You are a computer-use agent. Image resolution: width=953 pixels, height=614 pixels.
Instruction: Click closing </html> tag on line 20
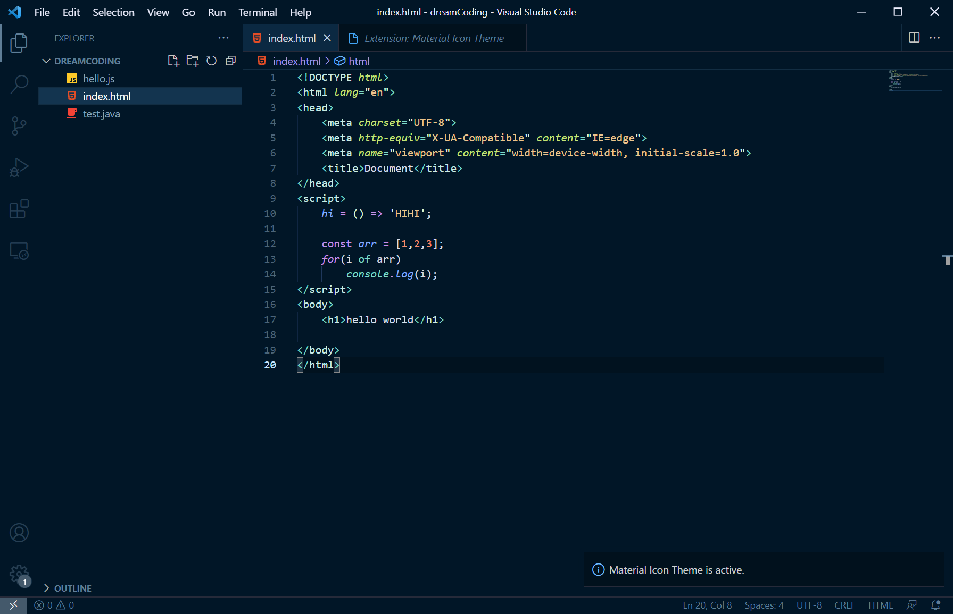(x=318, y=365)
